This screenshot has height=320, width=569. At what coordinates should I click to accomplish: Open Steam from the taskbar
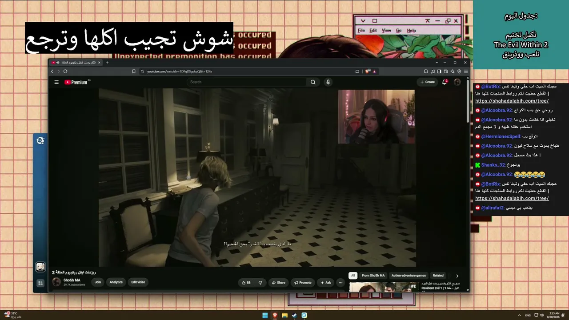click(x=294, y=316)
